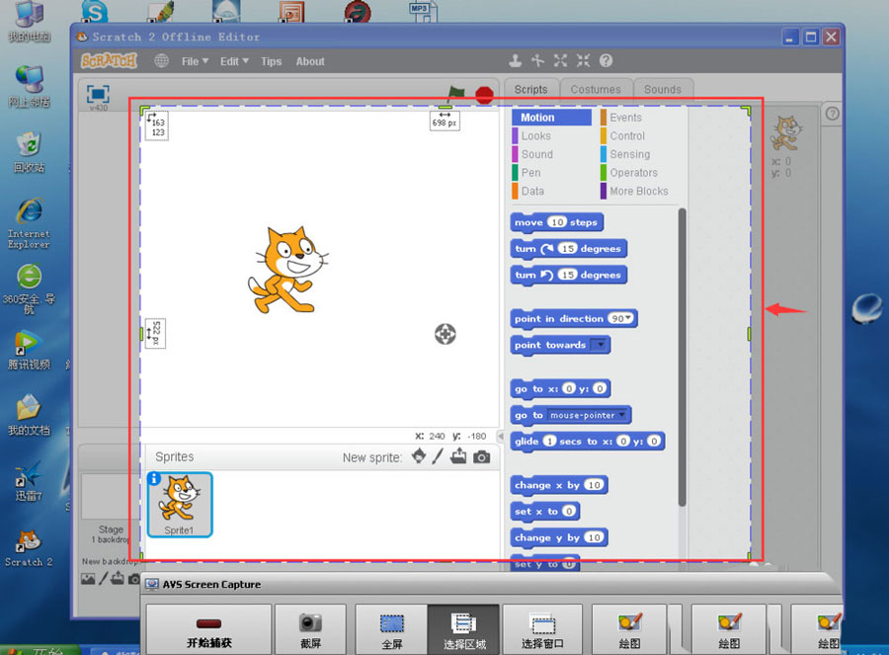Image resolution: width=889 pixels, height=655 pixels.
Task: Open the File menu
Action: 195,61
